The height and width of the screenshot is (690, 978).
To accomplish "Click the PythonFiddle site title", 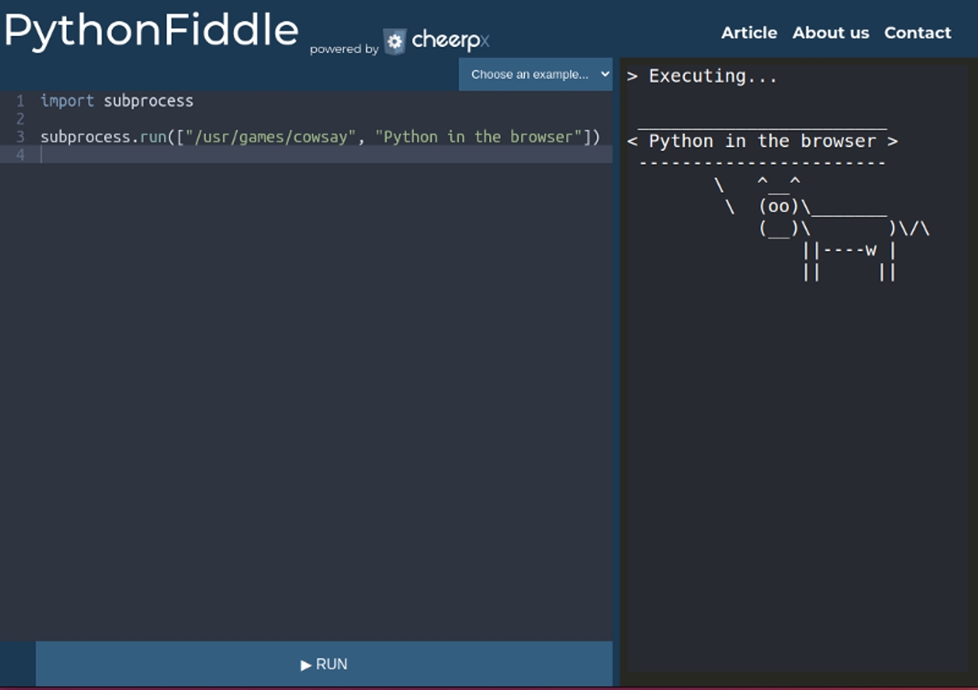I will (x=152, y=31).
